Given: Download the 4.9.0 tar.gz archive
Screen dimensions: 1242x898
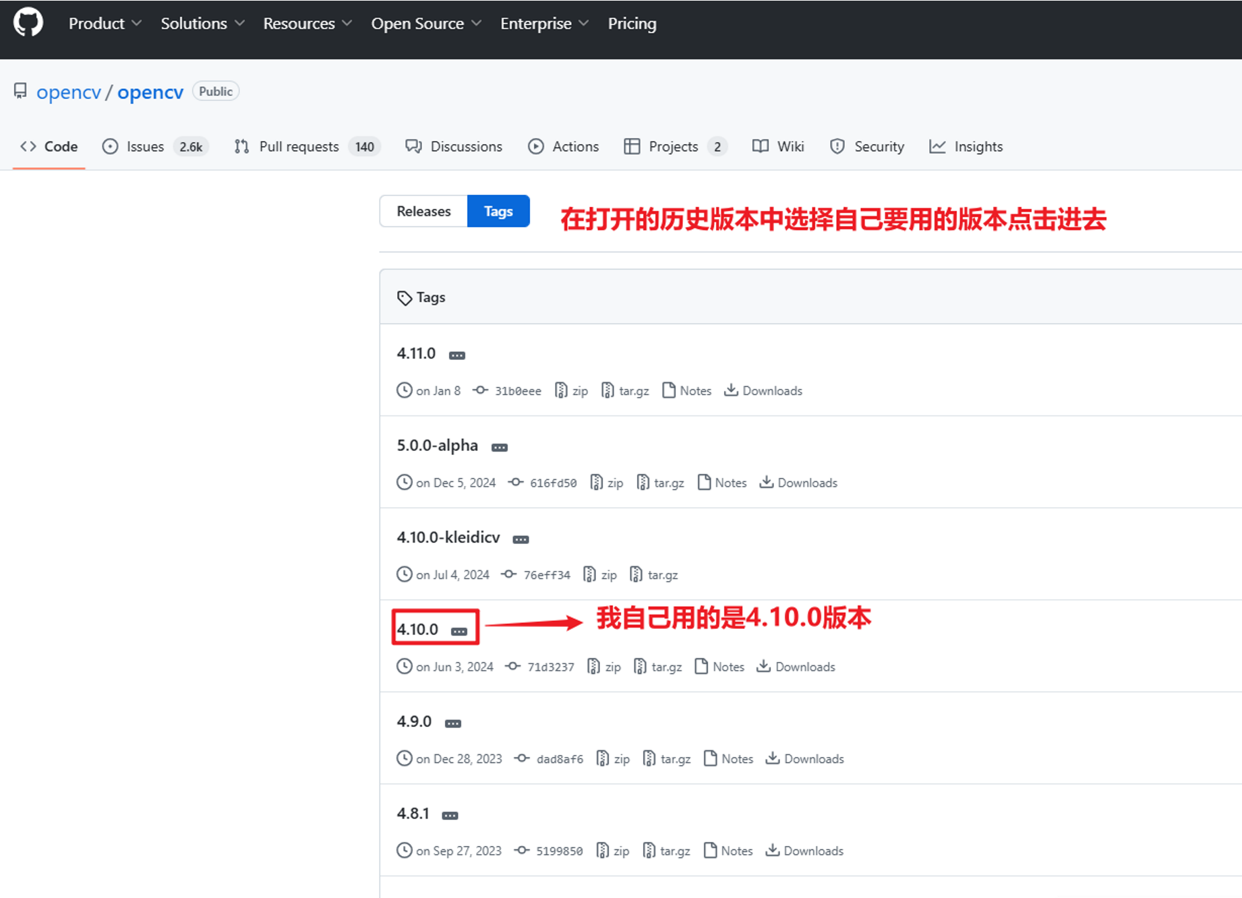Looking at the screenshot, I should (667, 758).
